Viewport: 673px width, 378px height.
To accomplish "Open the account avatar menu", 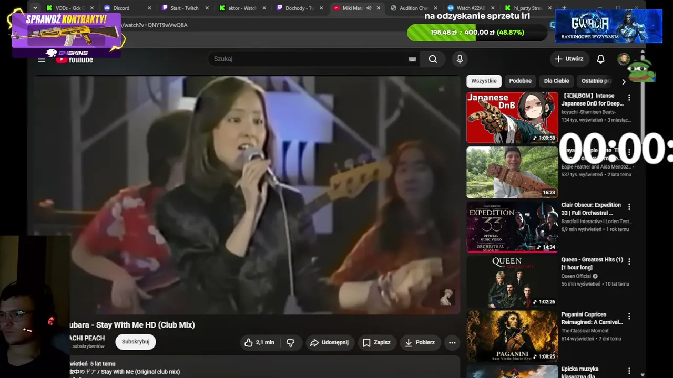I will [x=624, y=59].
